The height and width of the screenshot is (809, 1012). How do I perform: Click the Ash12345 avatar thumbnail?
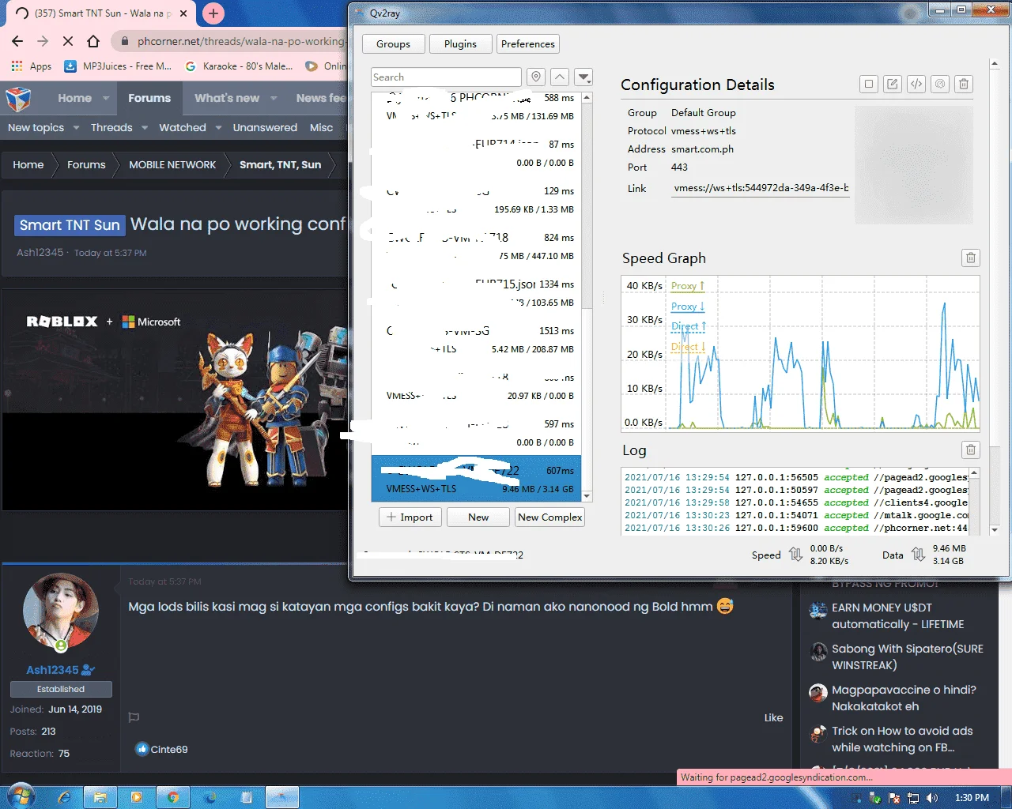61,611
